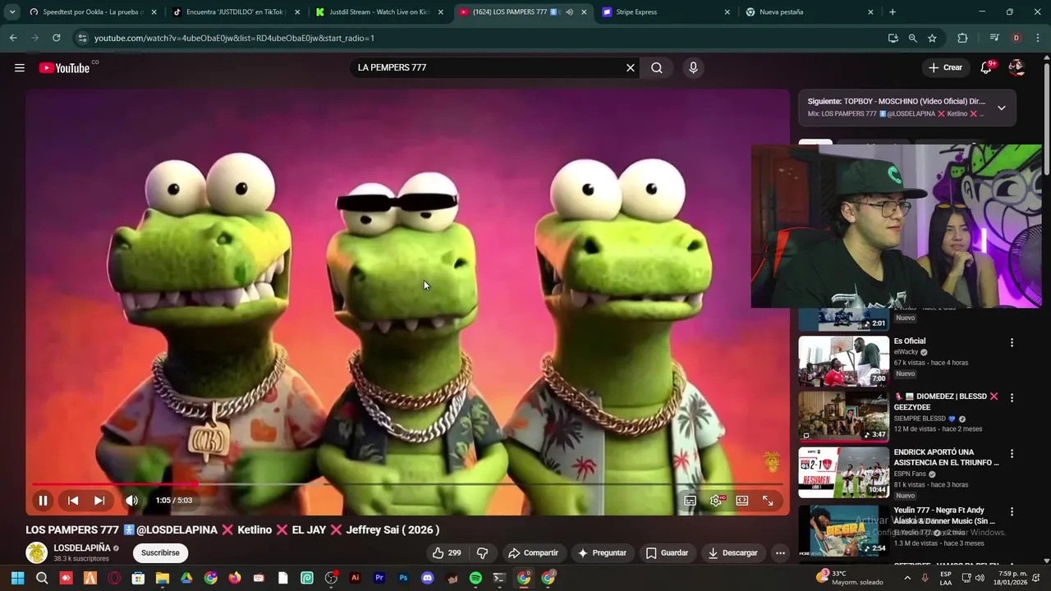
Task: Open more actions under the video
Action: 780,553
